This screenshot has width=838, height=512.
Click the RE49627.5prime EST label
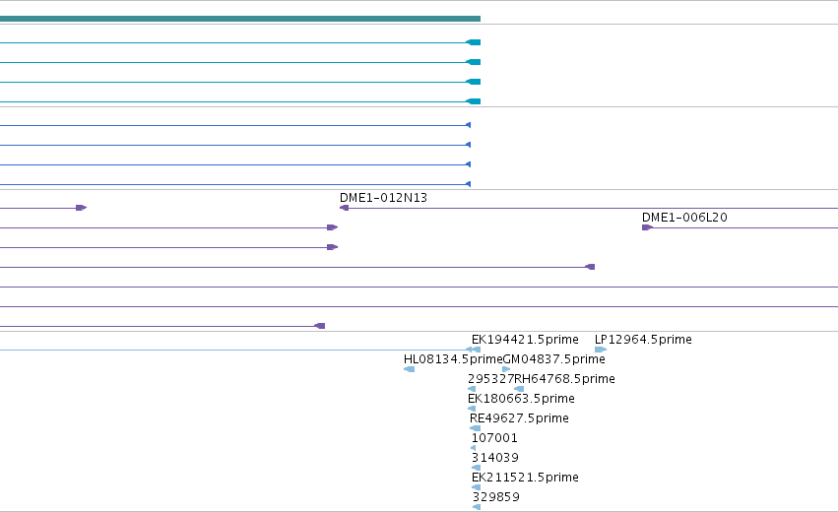coord(519,418)
